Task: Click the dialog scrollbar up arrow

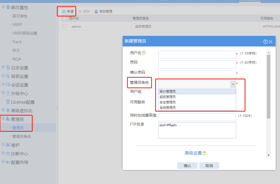Action: click(x=268, y=53)
